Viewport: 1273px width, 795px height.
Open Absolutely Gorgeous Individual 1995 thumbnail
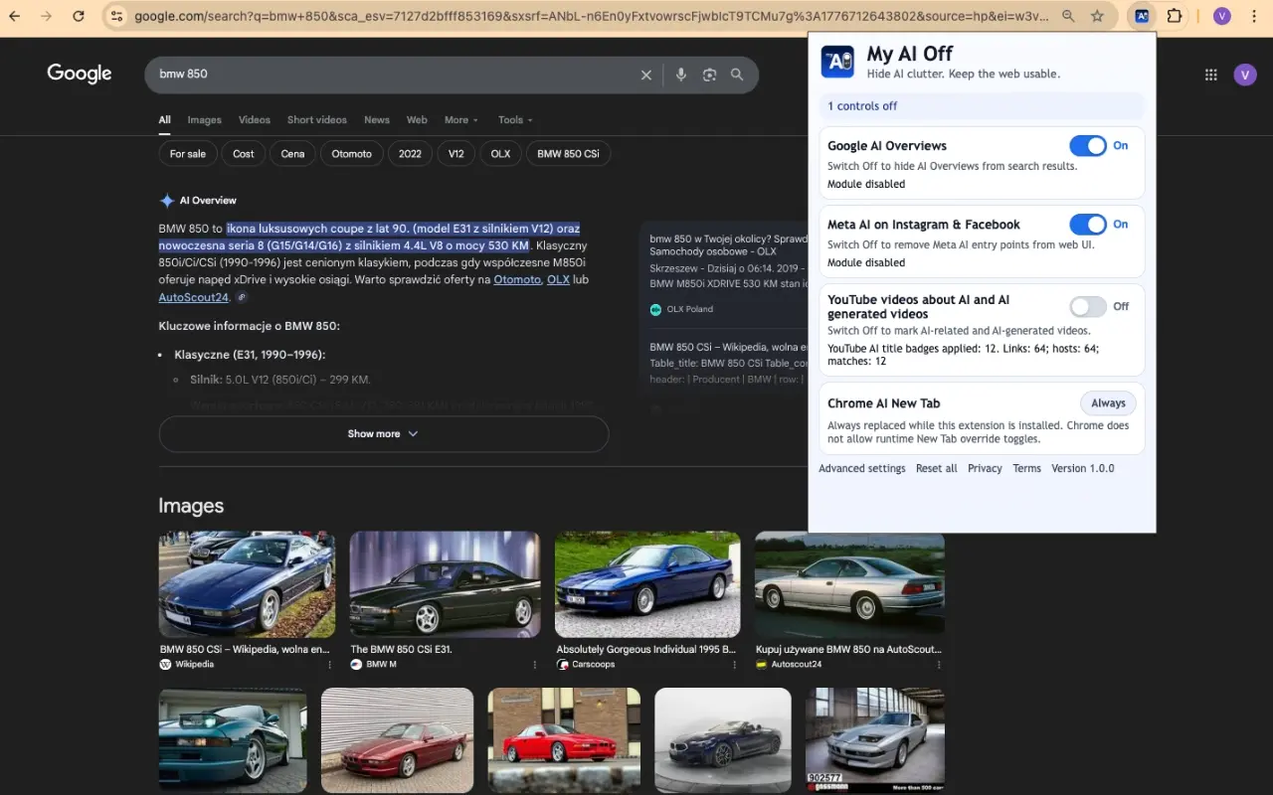click(647, 584)
